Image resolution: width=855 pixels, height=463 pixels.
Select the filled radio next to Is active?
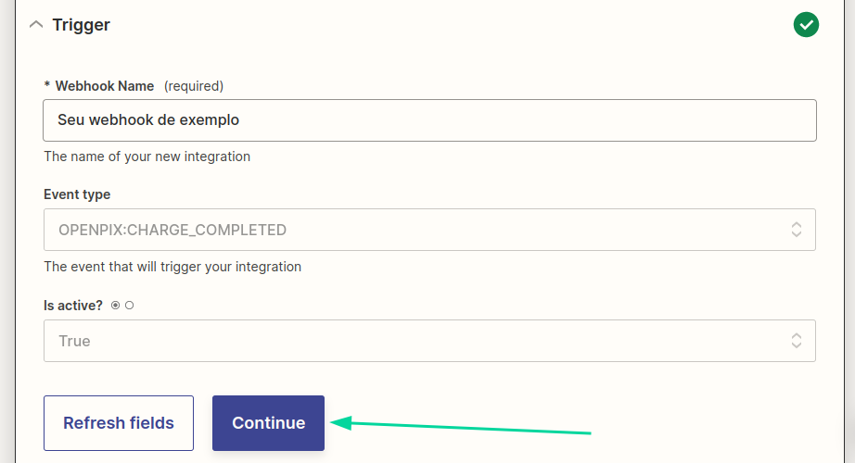pos(115,305)
